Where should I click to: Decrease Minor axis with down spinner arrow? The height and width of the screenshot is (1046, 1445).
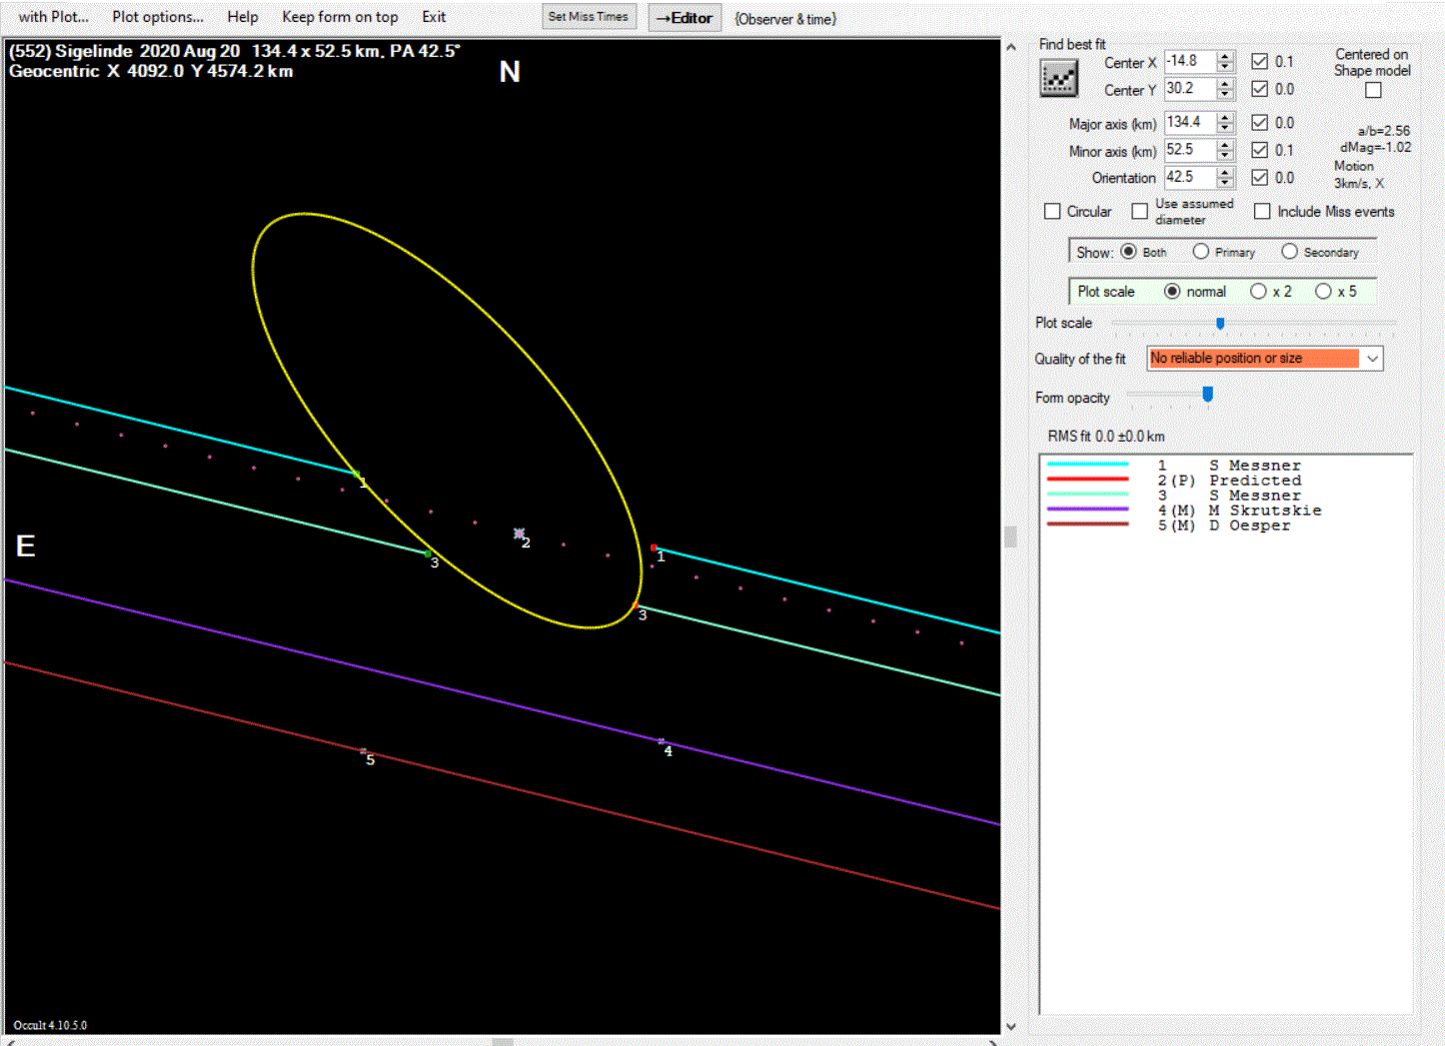tap(1225, 156)
